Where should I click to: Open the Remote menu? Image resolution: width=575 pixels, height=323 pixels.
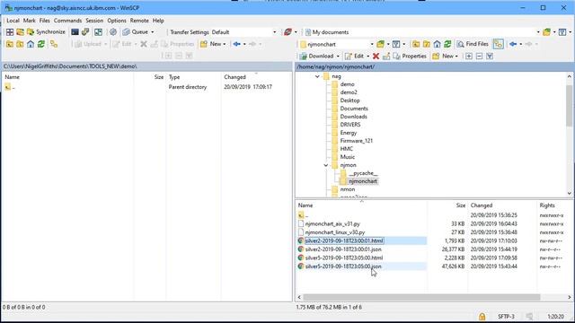[x=139, y=21]
